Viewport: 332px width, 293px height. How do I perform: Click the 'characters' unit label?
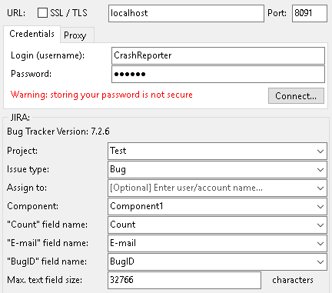coord(293,280)
